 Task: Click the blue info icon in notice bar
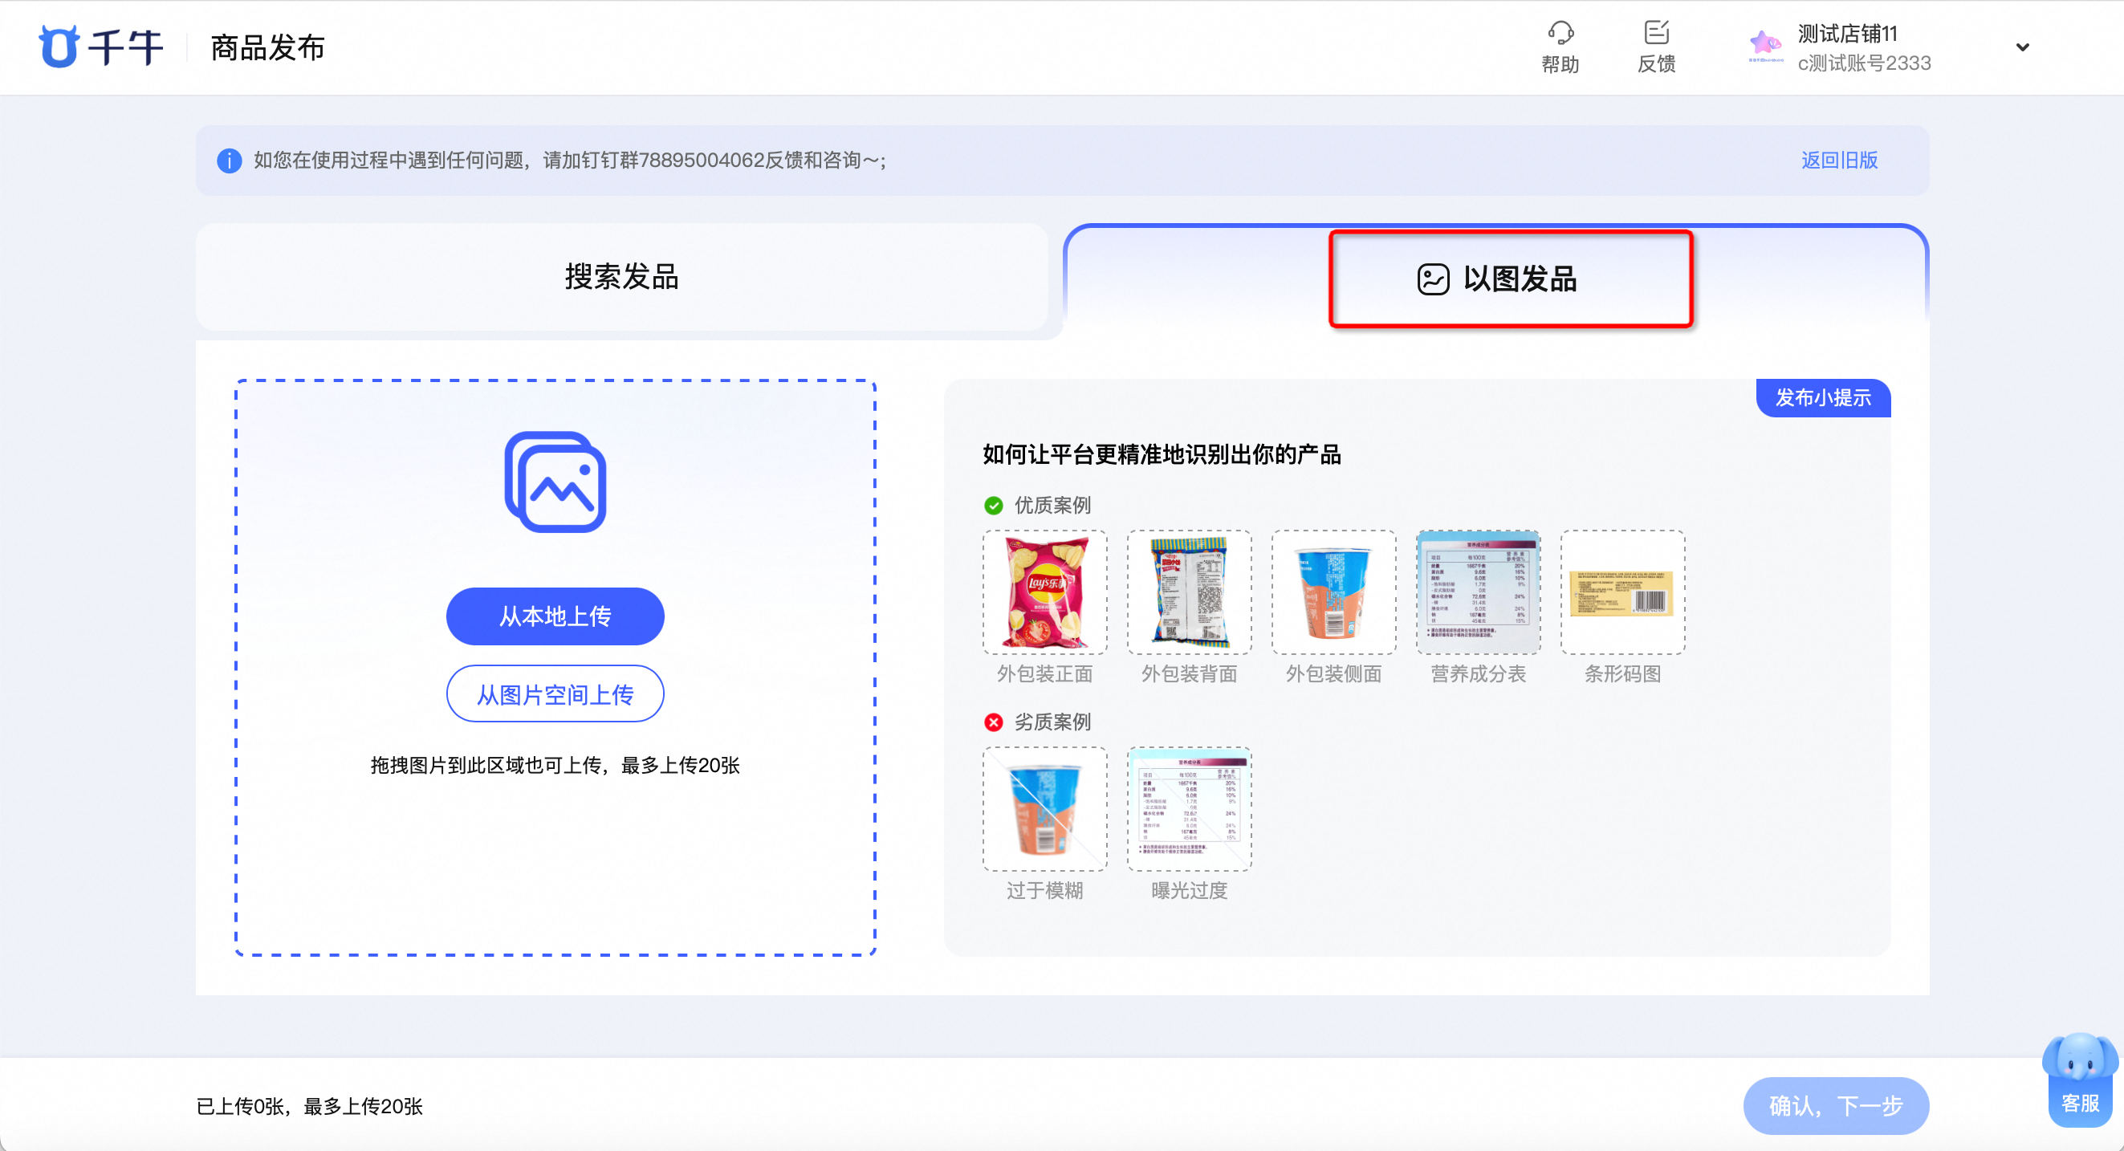(230, 160)
